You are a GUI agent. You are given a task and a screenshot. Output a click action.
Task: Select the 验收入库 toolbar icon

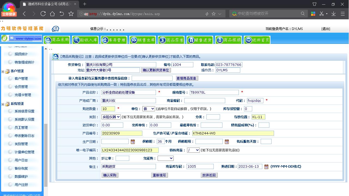(x=85, y=40)
